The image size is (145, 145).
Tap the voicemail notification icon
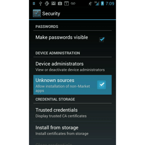tap(73, 3)
